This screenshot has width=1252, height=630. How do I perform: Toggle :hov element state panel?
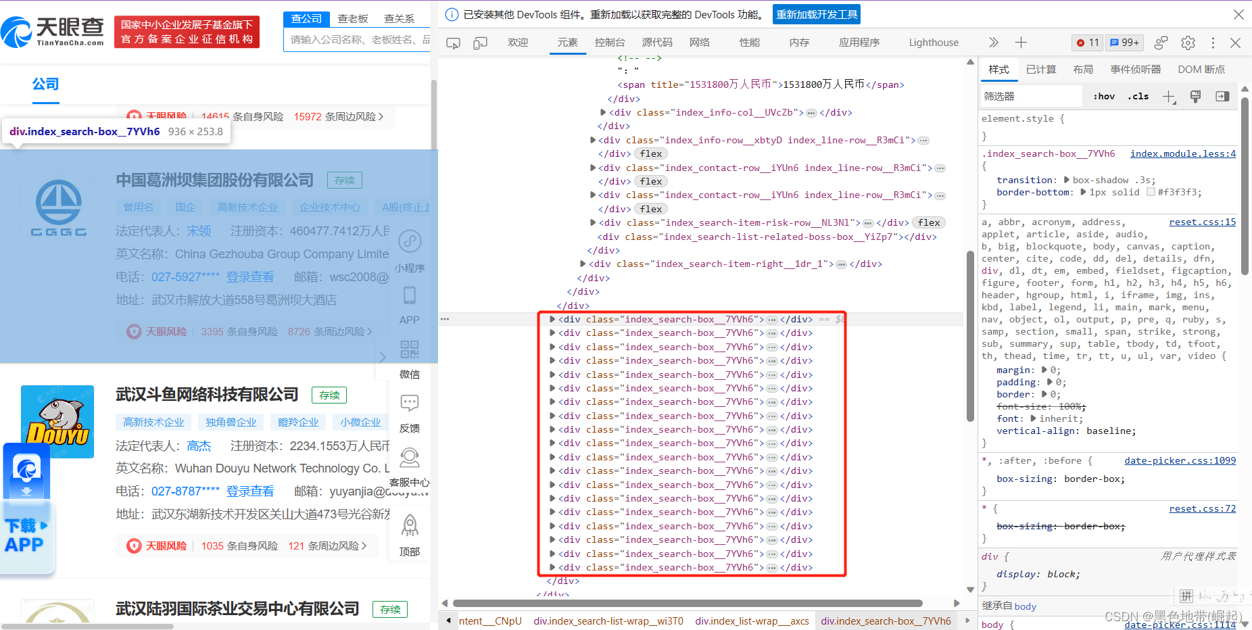[1104, 96]
